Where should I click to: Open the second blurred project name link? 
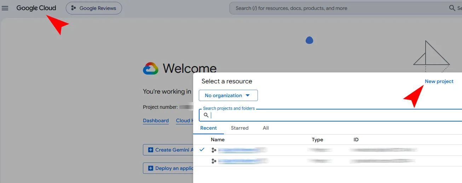(243, 161)
